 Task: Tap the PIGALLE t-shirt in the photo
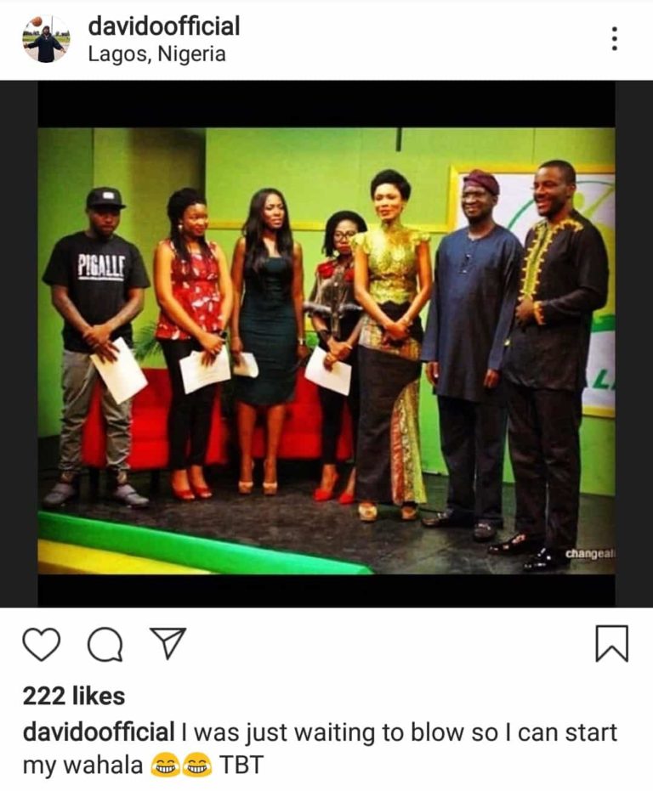pyautogui.click(x=97, y=291)
